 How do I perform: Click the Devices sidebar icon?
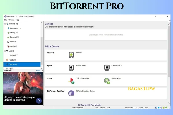click(7, 64)
